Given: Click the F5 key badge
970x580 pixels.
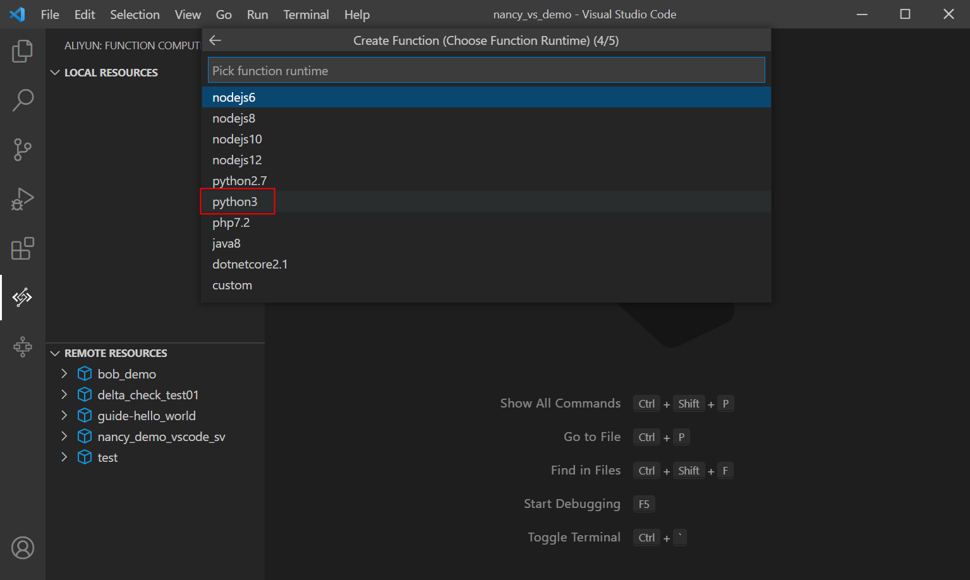Looking at the screenshot, I should click(644, 504).
